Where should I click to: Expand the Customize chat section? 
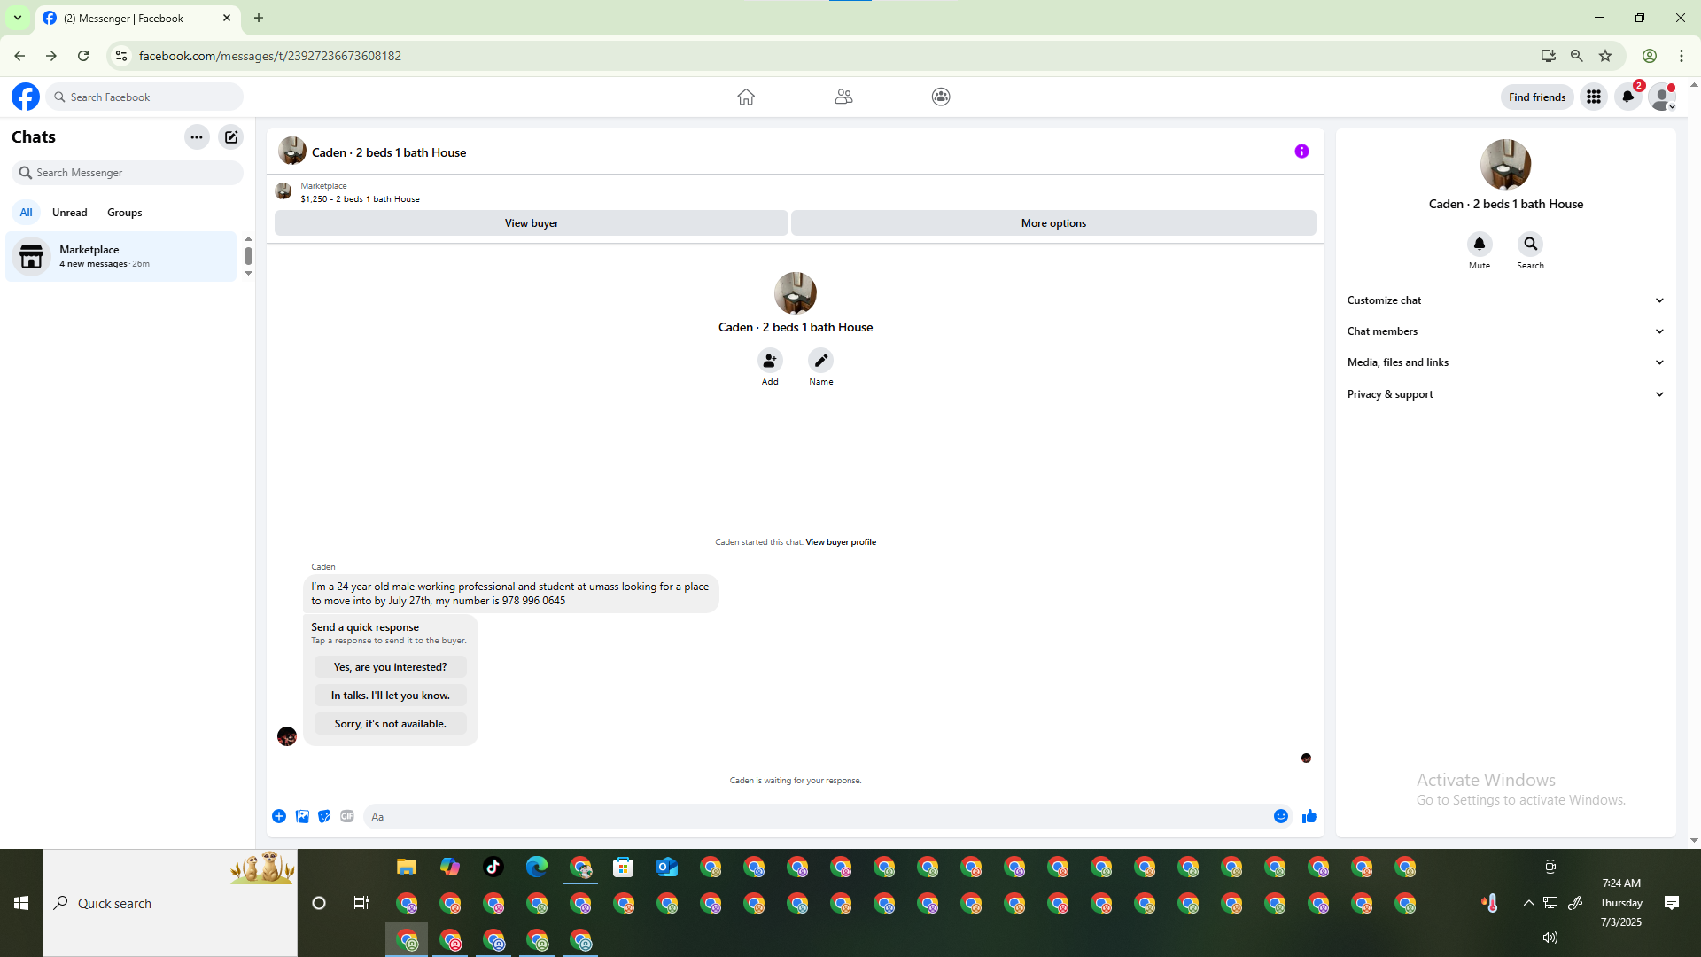[1504, 300]
